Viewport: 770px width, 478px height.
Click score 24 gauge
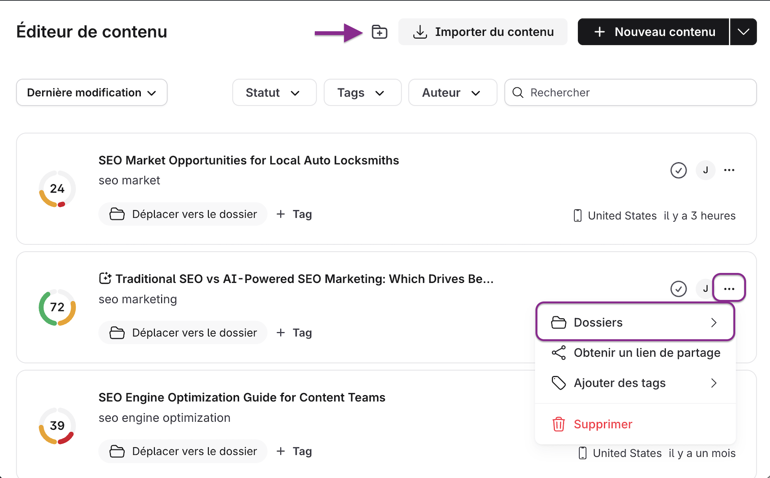click(x=57, y=189)
